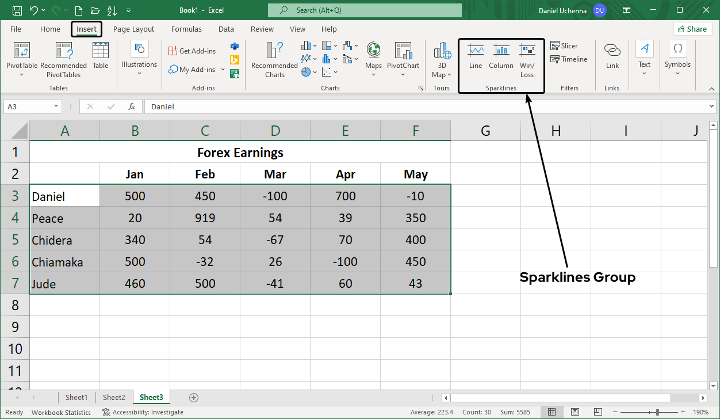Image resolution: width=720 pixels, height=419 pixels.
Task: Insert a Timeline
Action: pyautogui.click(x=568, y=59)
